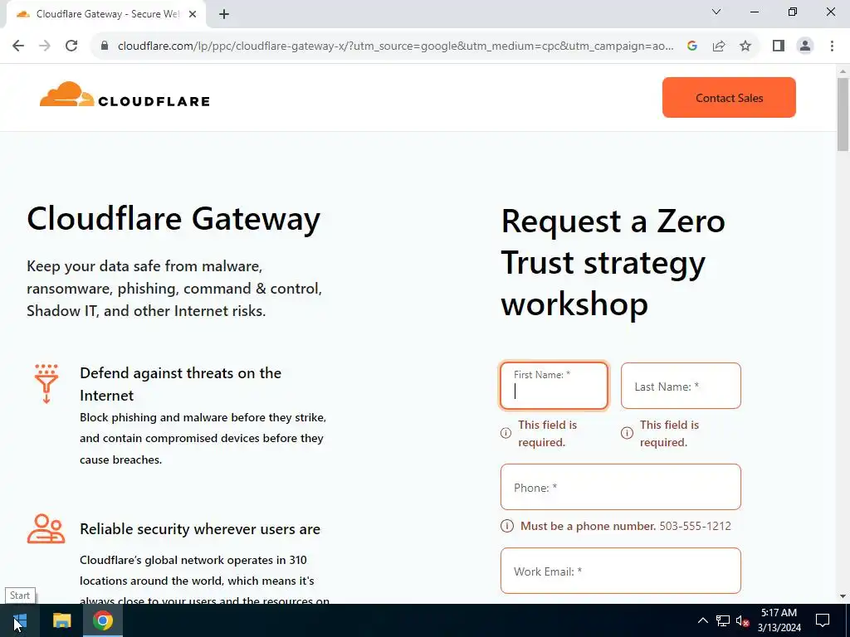Click the address bar URL
Image resolution: width=850 pixels, height=637 pixels.
(x=396, y=46)
